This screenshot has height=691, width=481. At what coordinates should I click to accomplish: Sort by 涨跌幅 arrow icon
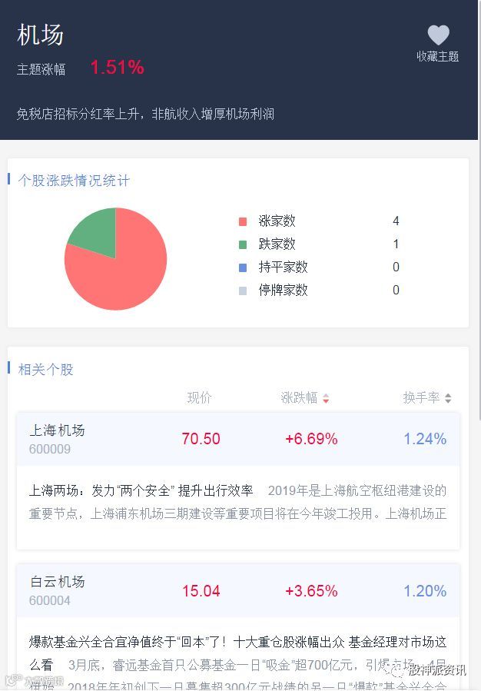[x=326, y=398]
